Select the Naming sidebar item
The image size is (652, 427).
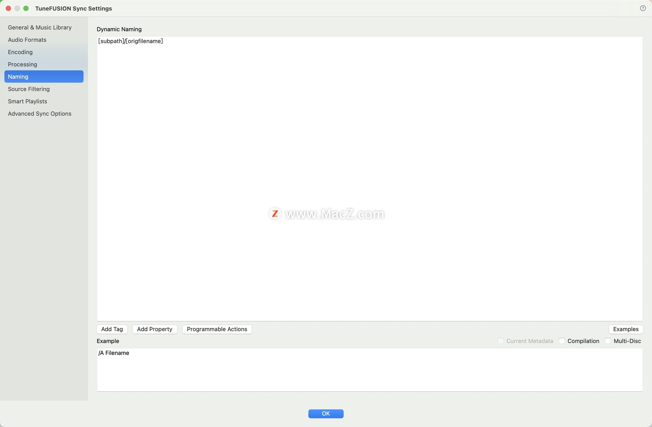click(x=44, y=76)
